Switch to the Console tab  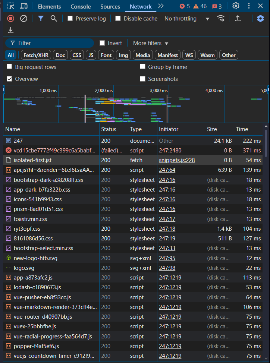pyautogui.click(x=81, y=7)
